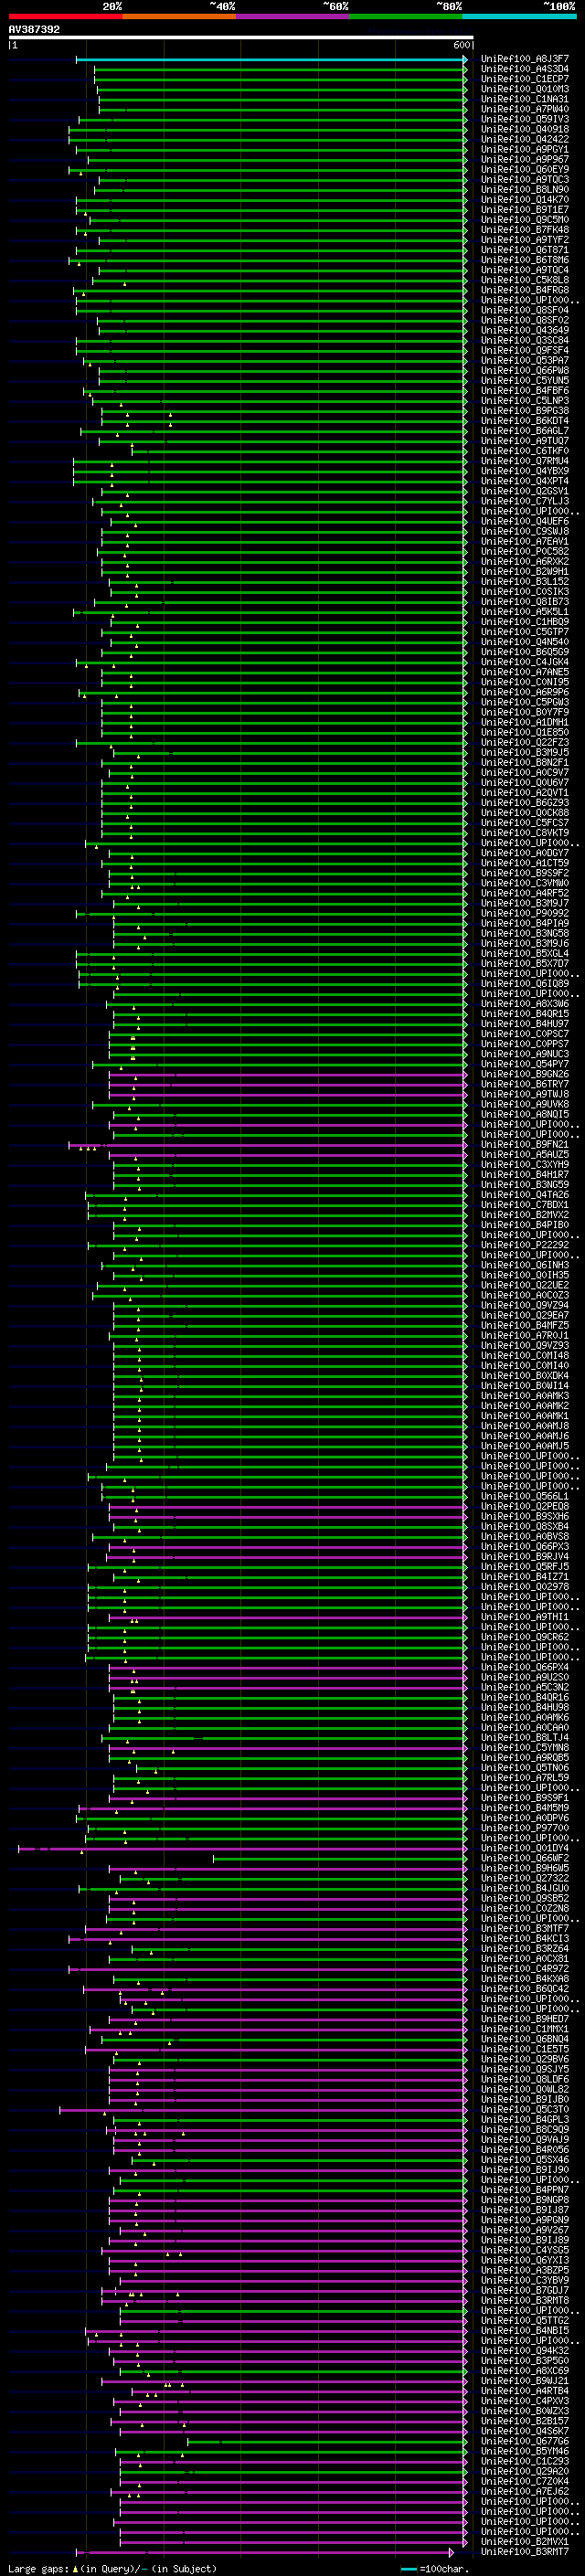Screen dimensions: 585x2576
Task: Open hit UniRef100_C1NA31
Action: click(525, 99)
